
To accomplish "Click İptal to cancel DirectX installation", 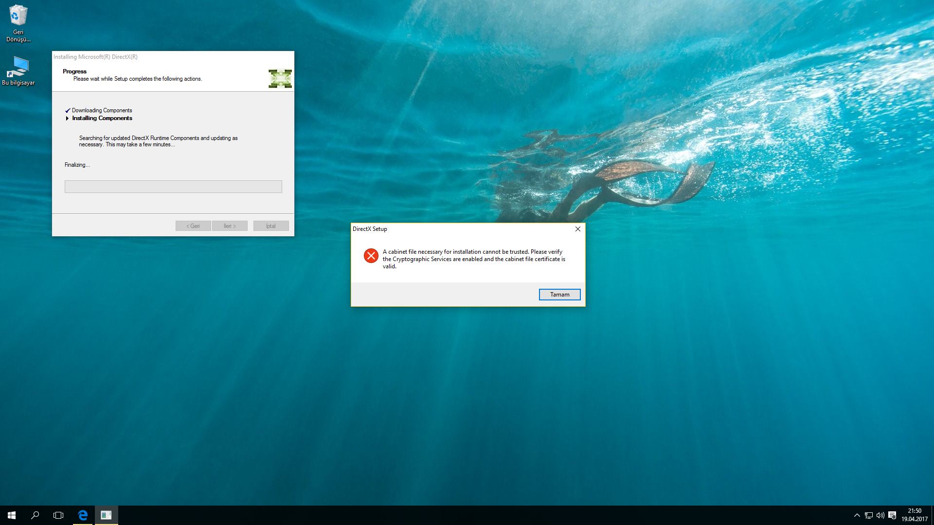I will 271,226.
